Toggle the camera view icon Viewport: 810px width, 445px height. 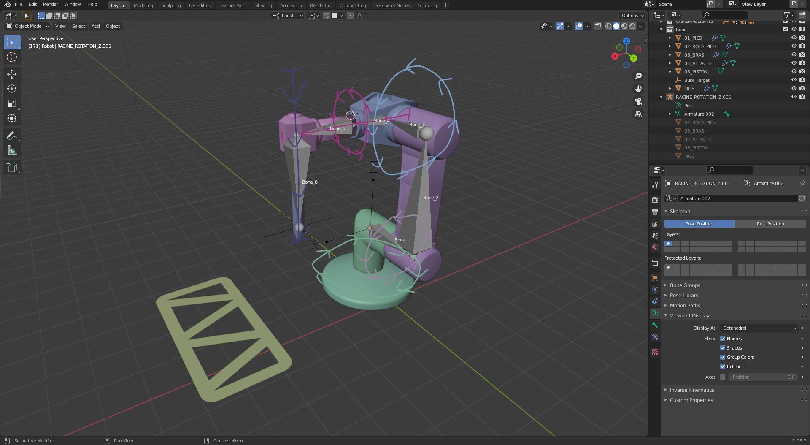tap(638, 101)
